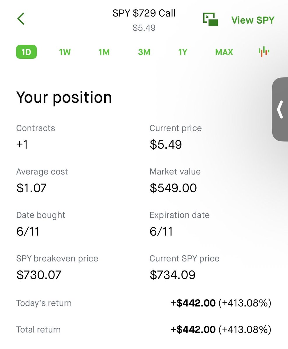Tap the Today's return row
The image size is (288, 349).
(x=144, y=303)
